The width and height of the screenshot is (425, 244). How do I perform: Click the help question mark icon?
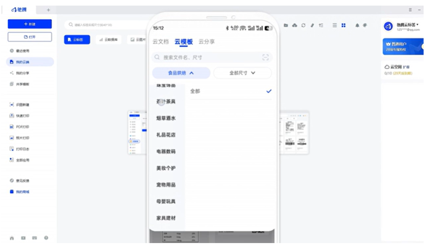46,238
